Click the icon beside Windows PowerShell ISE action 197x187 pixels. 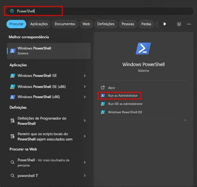pyautogui.click(x=103, y=112)
